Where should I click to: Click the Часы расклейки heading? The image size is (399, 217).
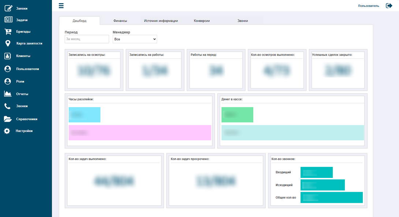[81, 99]
